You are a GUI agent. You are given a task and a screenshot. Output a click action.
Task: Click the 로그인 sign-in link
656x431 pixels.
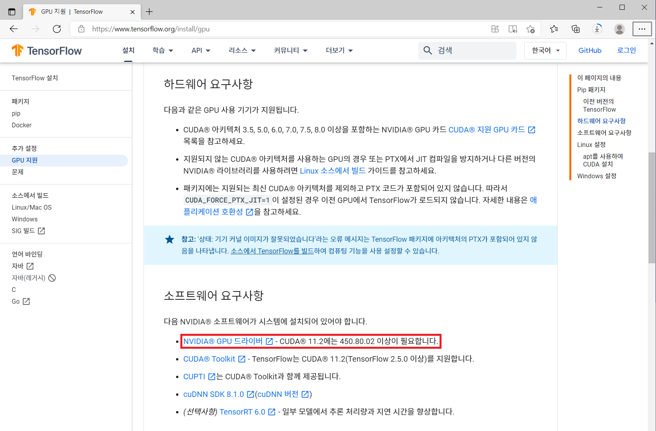point(627,51)
